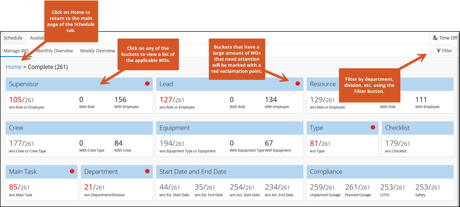Viewport: 460px width, 207px height.
Task: Click the red exclamation icon on Lead bucket
Action: (x=298, y=84)
